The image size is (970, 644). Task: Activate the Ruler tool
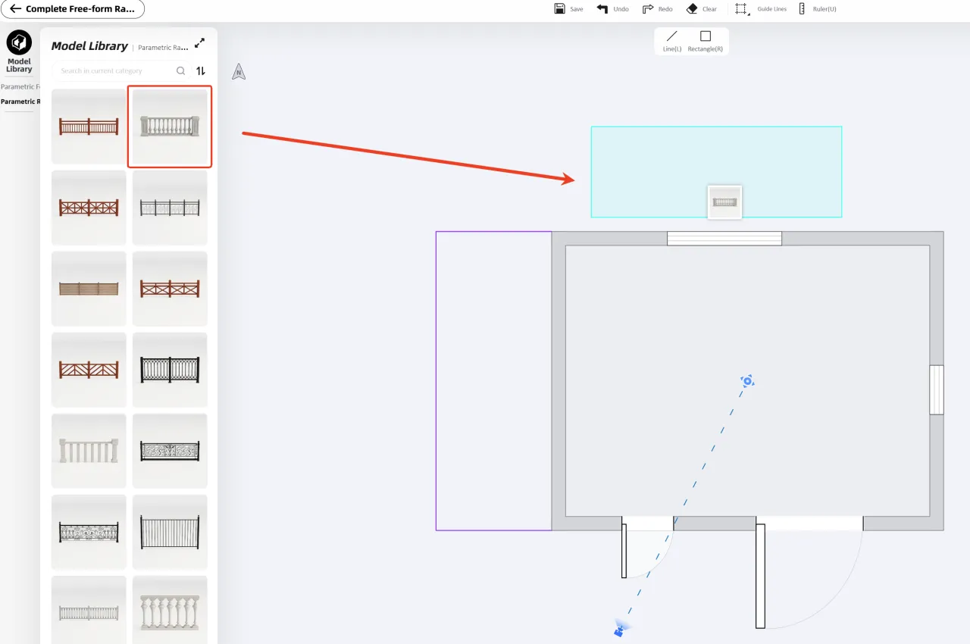pos(817,9)
